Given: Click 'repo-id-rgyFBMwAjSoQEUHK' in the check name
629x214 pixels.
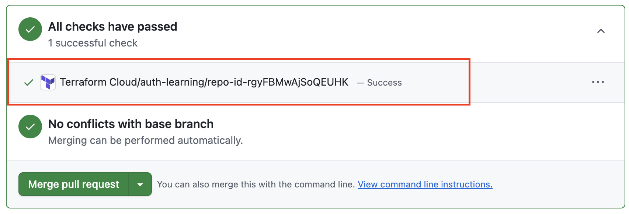Looking at the screenshot, I should pyautogui.click(x=278, y=82).
